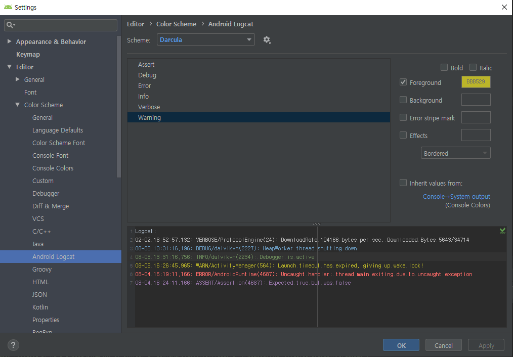This screenshot has width=513, height=357.
Task: Open Console Colors page
Action: [53, 168]
